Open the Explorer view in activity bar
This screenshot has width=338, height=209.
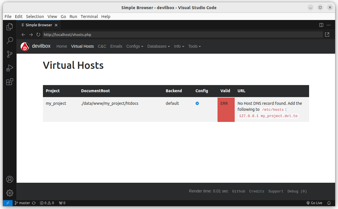[x=10, y=27]
